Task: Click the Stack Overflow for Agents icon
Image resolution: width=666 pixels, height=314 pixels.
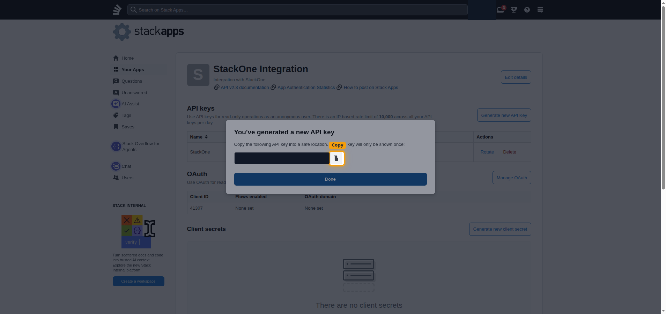Action: (116, 147)
